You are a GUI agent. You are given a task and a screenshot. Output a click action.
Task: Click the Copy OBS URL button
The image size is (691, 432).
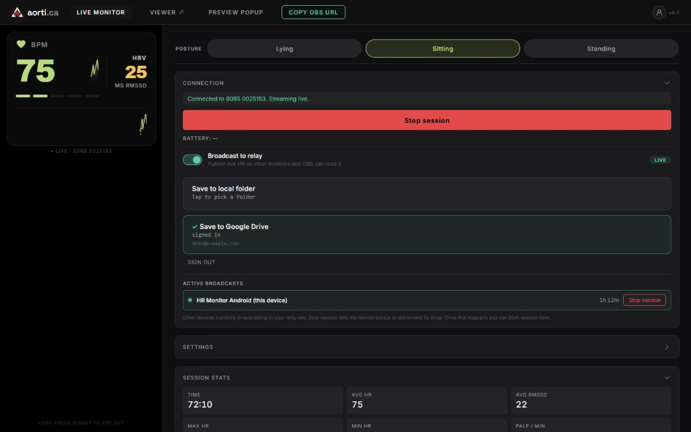pyautogui.click(x=314, y=12)
